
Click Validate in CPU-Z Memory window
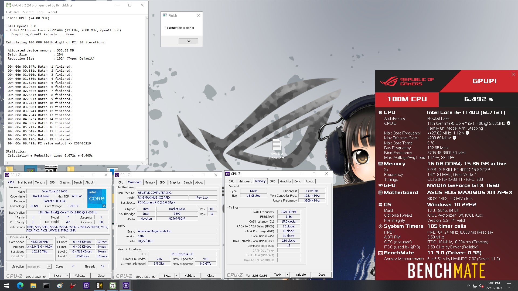(301, 274)
